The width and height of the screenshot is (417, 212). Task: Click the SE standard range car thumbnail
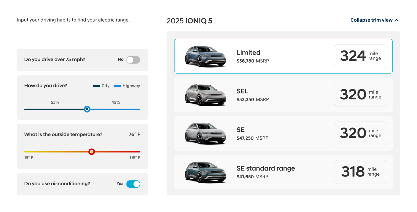click(x=205, y=172)
